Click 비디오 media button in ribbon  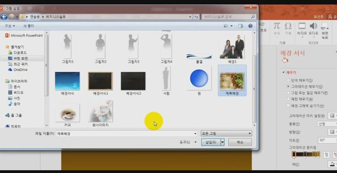302,30
